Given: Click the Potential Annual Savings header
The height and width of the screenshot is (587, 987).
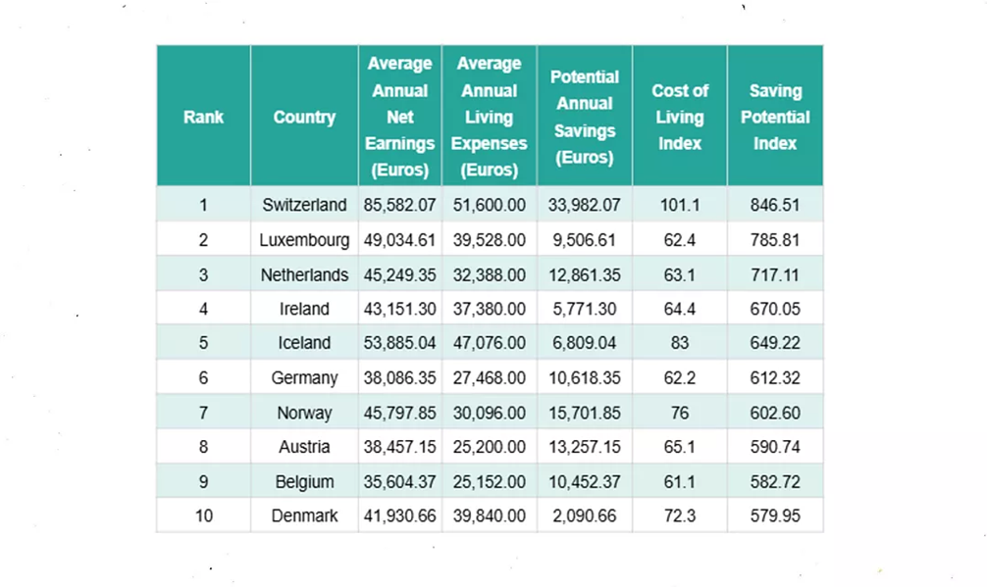Looking at the screenshot, I should [585, 117].
